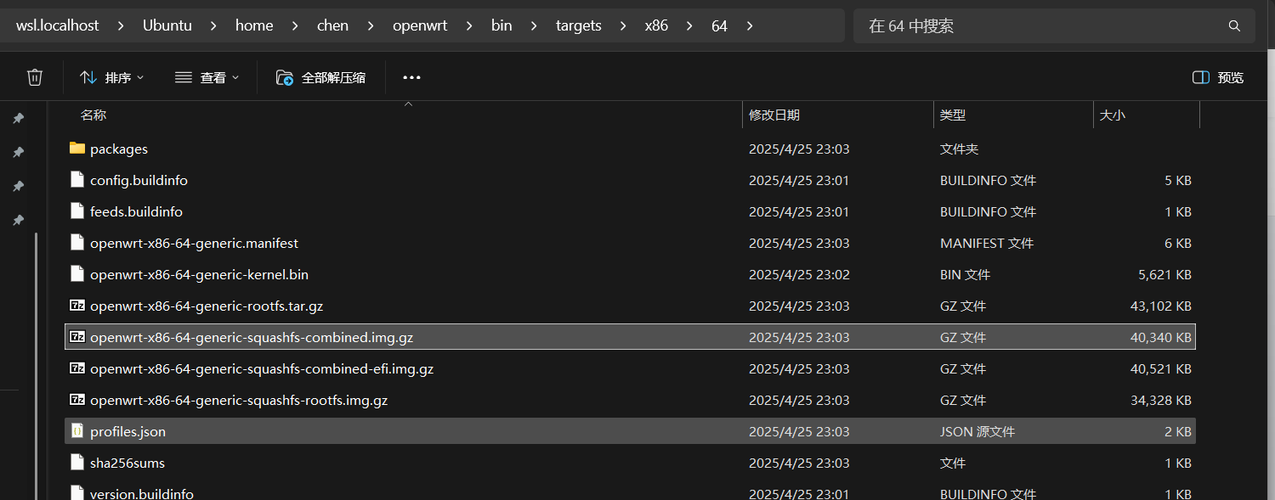
Task: Navigate to home breadcrumb segment
Action: 254,25
